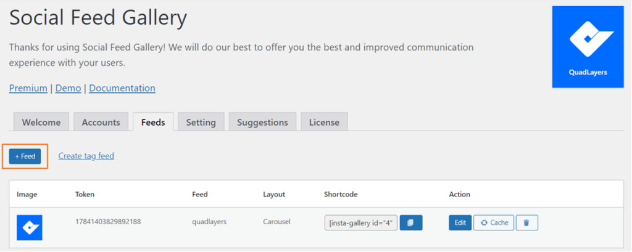Select the quadlayers feed profile image
632x252 pixels.
point(30,227)
